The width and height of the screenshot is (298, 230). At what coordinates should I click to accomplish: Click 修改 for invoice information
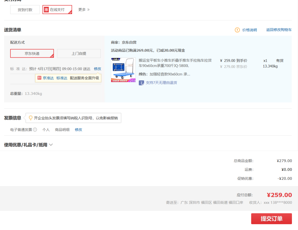pos(78,130)
